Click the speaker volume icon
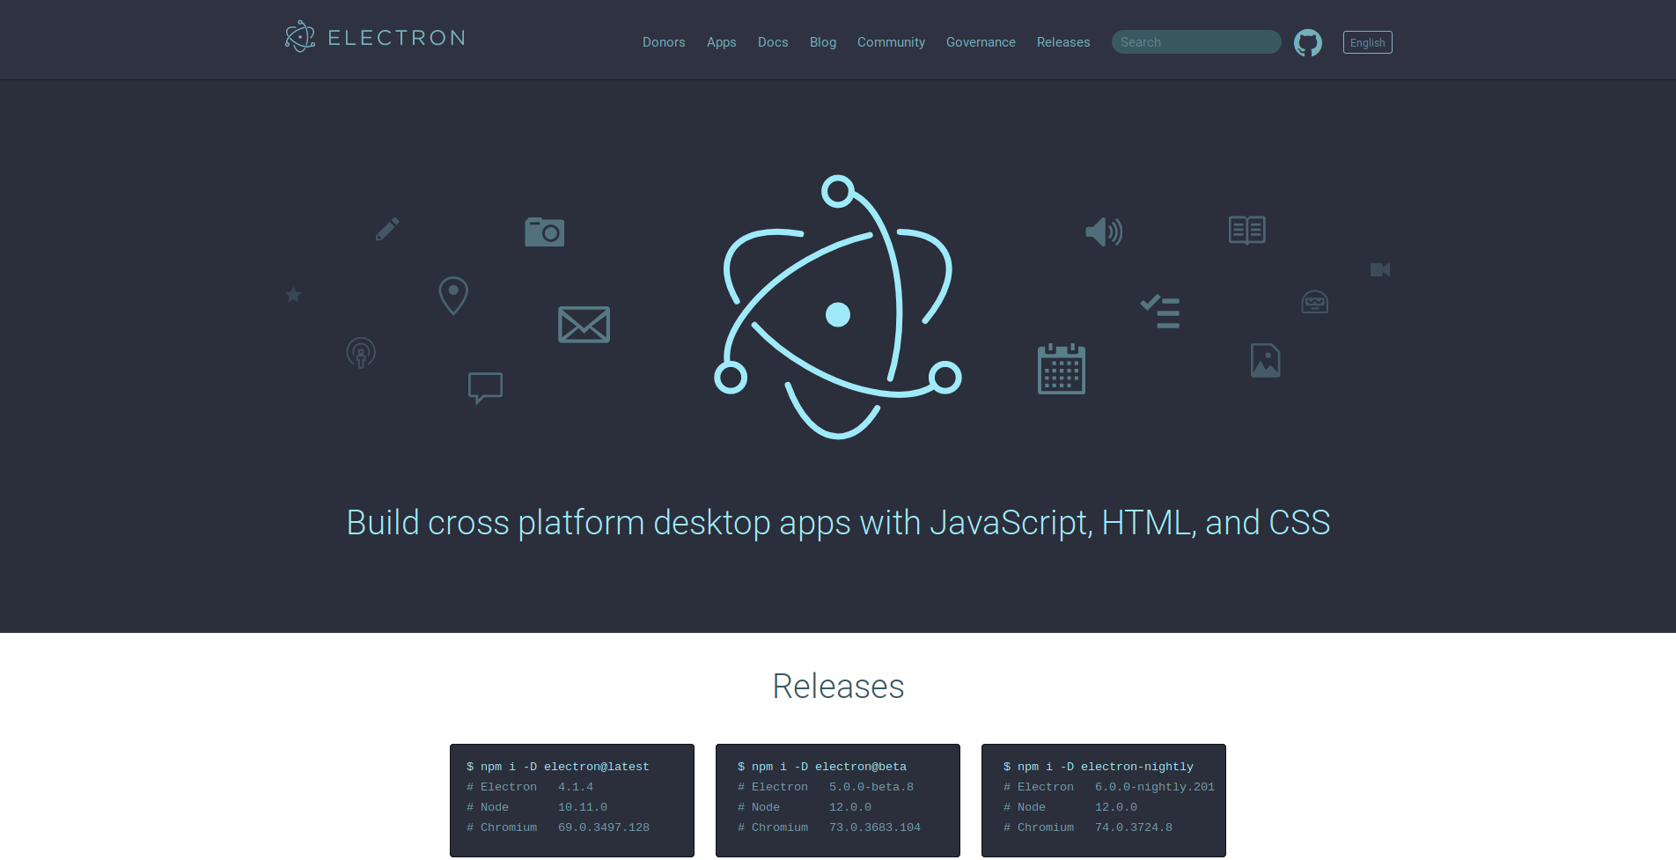 click(1103, 232)
